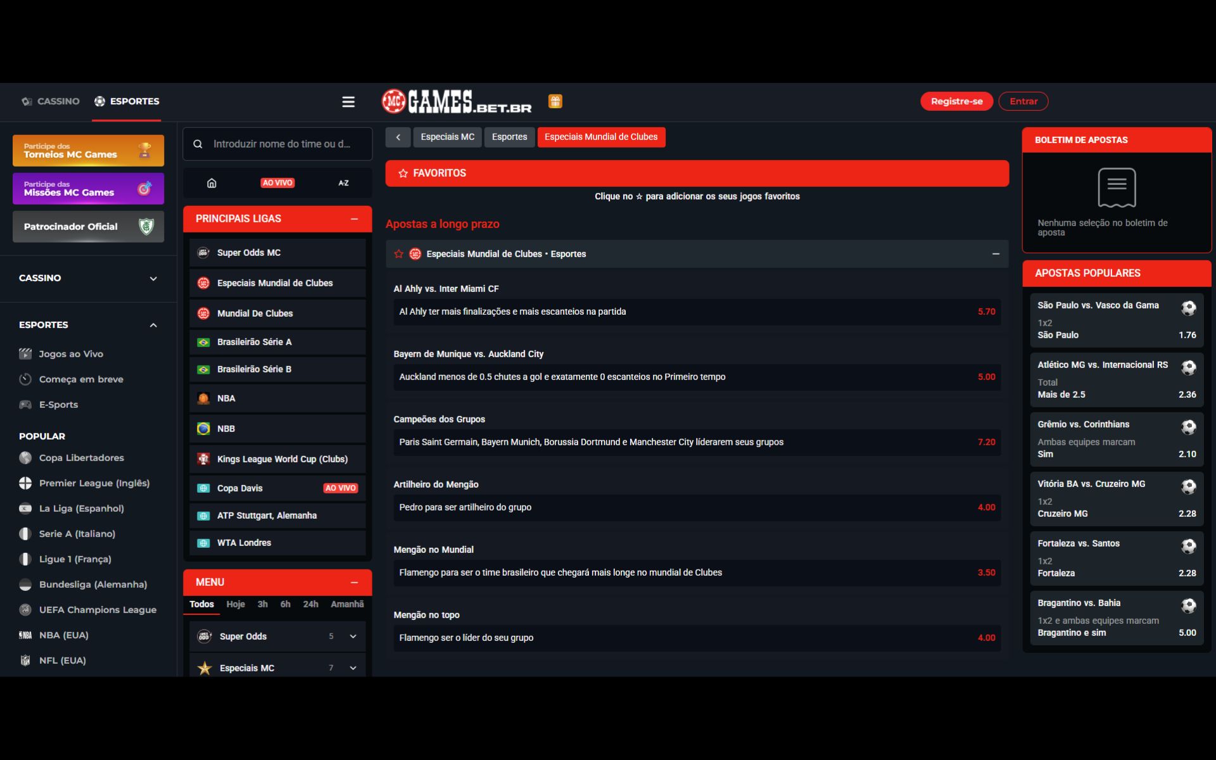Viewport: 1216px width, 760px height.
Task: Expand the CASSINO sidebar section
Action: coord(153,279)
